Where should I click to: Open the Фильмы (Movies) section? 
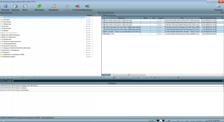click(x=5, y=7)
